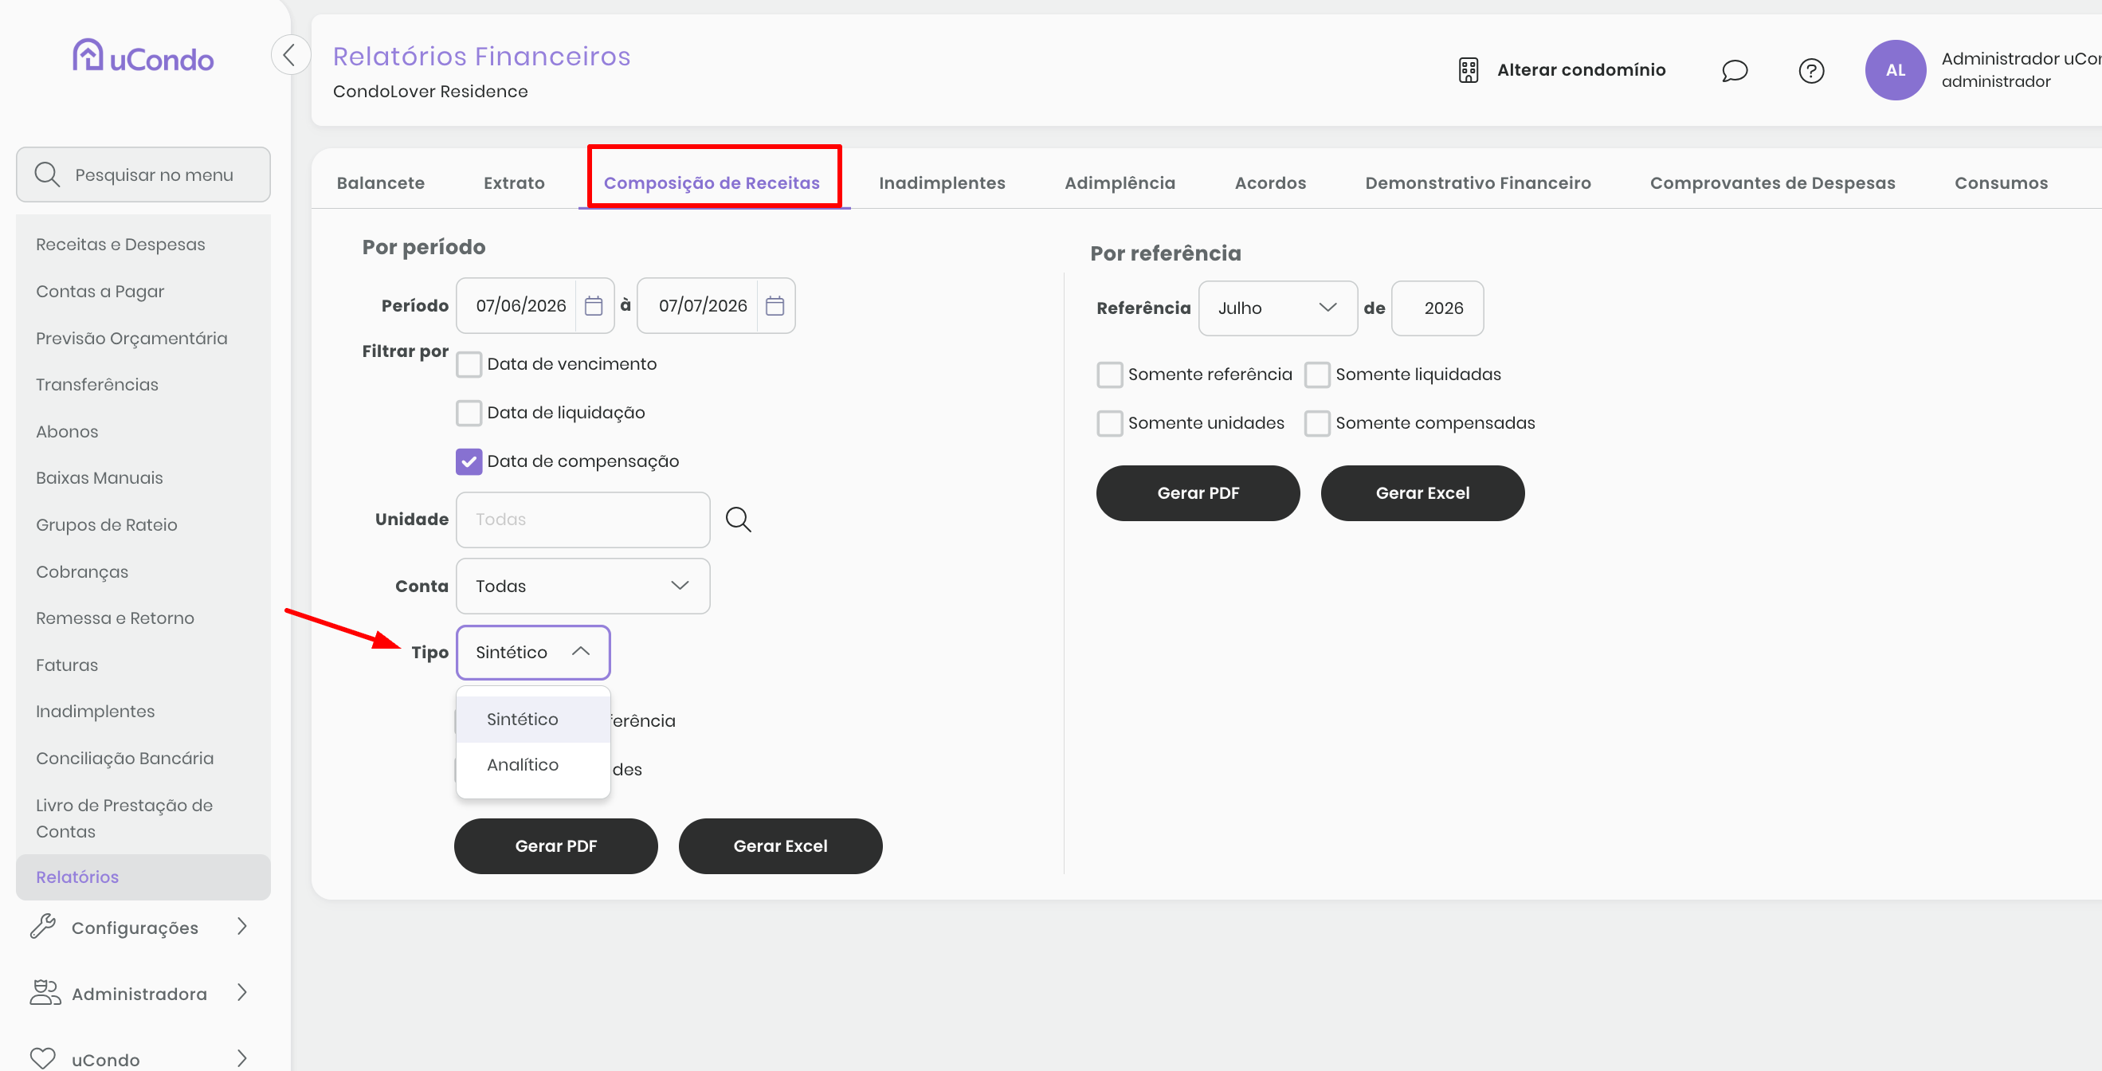Viewport: 2102px width, 1071px height.
Task: Open Conciliação Bancária menu item
Action: 124,759
